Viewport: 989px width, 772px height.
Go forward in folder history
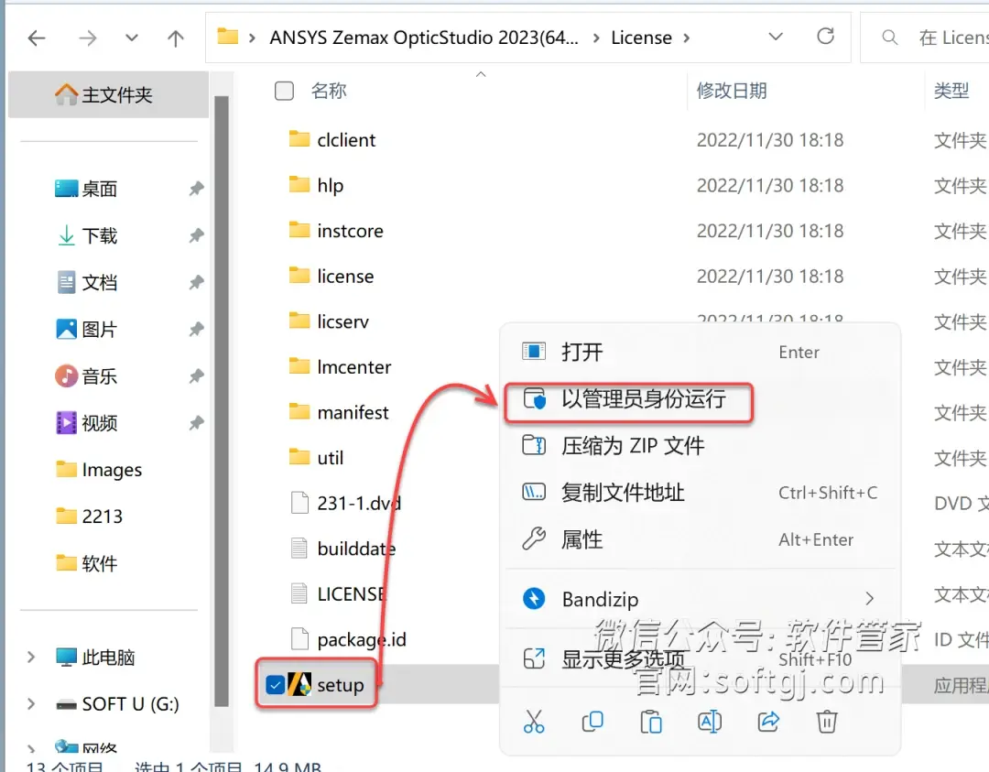coord(88,38)
